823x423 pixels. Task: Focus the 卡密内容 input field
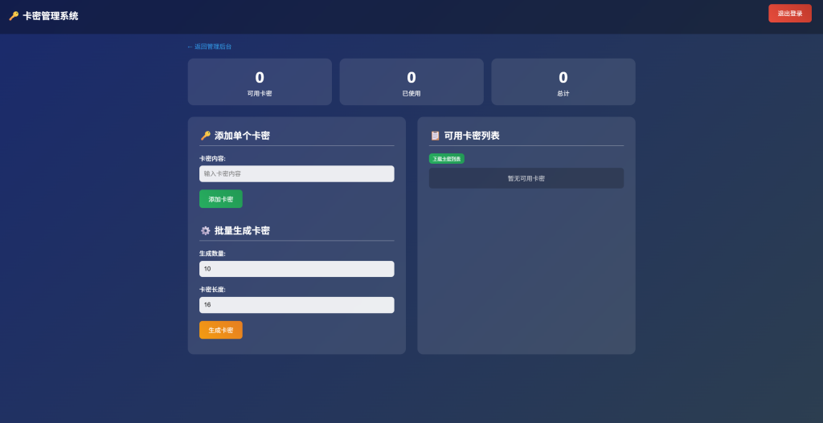(297, 173)
